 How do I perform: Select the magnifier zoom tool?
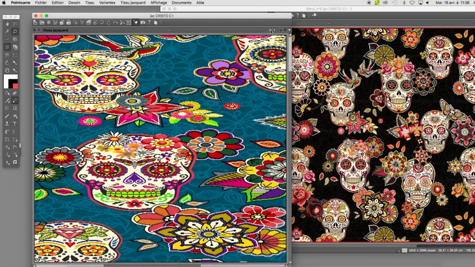[15, 32]
